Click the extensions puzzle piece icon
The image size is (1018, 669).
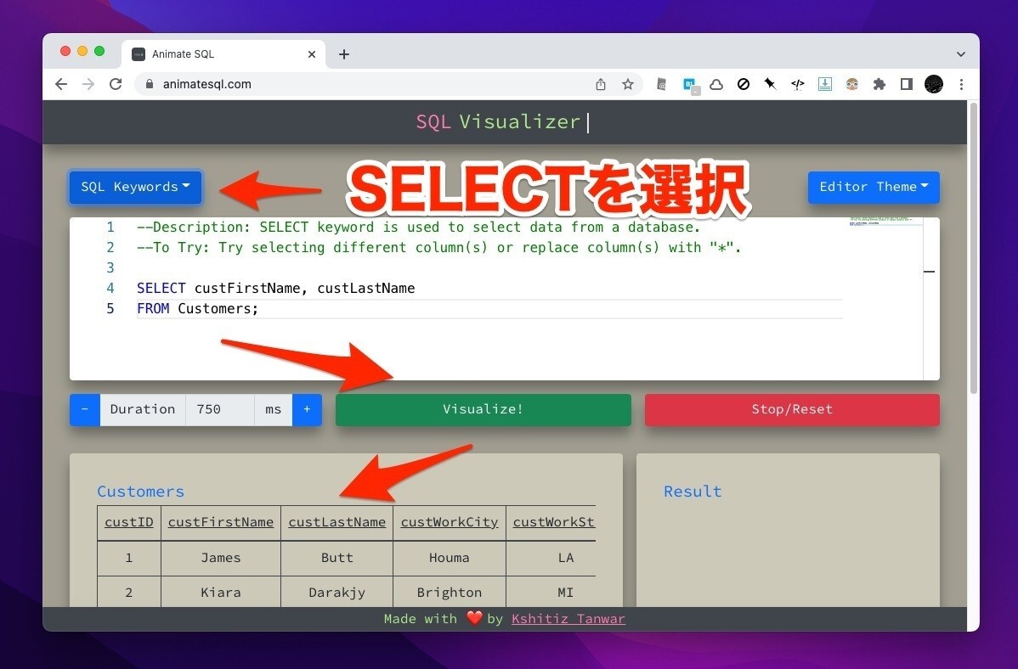pos(879,84)
